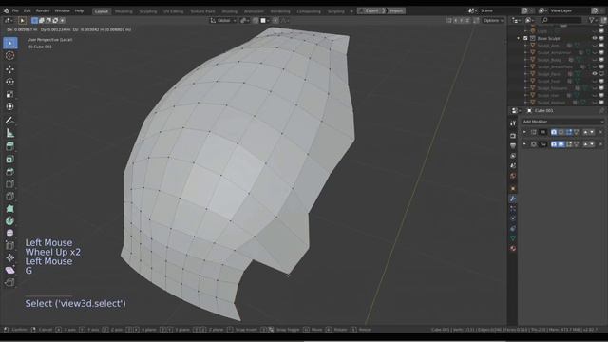Select the Measure ruler tool

pyautogui.click(x=10, y=133)
